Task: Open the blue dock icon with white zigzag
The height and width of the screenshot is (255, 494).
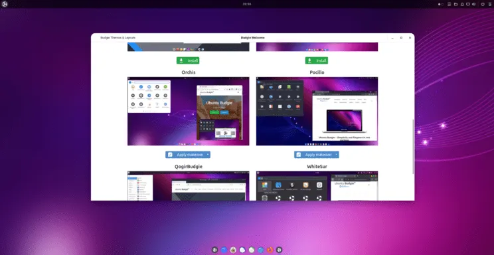Action: pos(224,250)
